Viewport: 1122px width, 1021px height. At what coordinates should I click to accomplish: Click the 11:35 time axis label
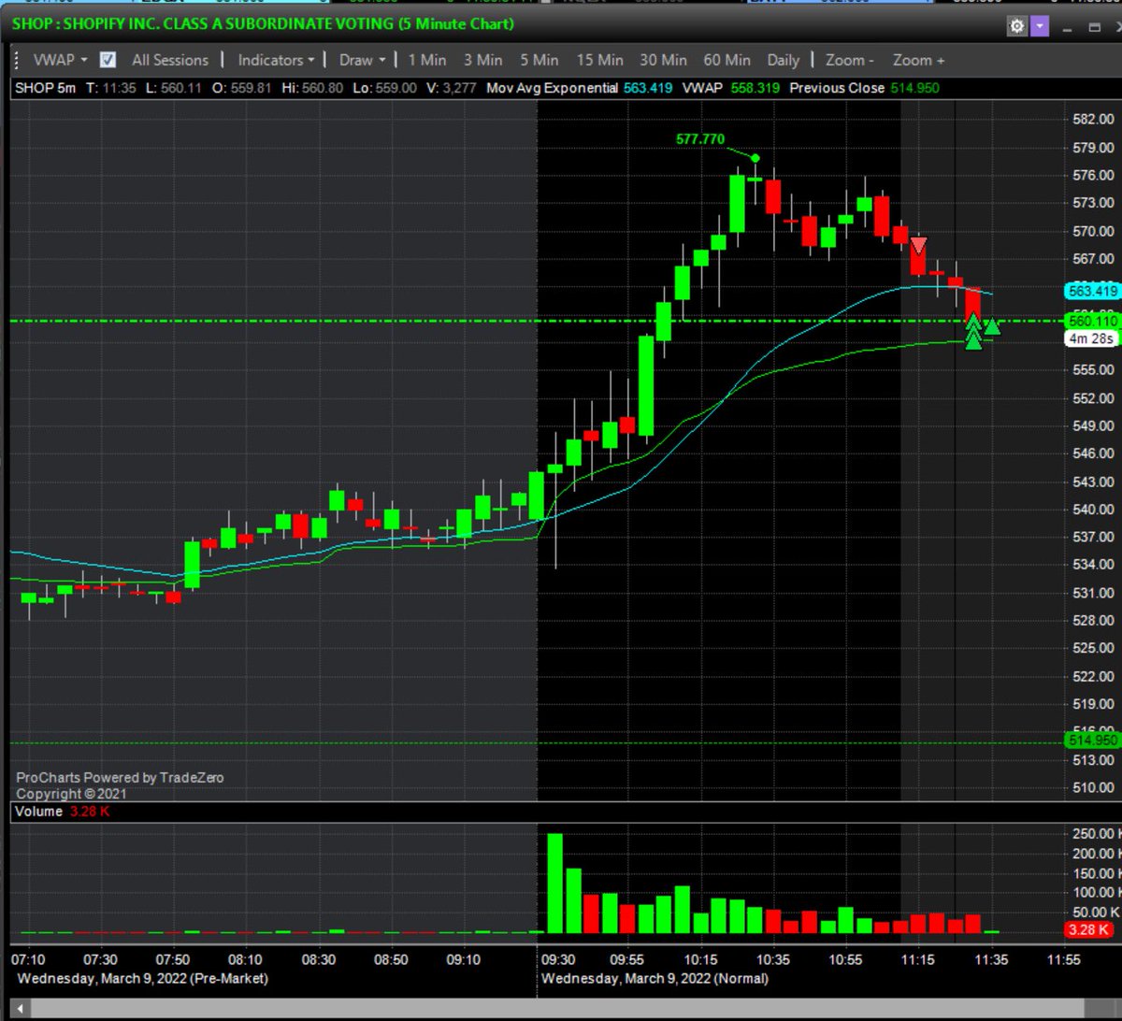990,959
